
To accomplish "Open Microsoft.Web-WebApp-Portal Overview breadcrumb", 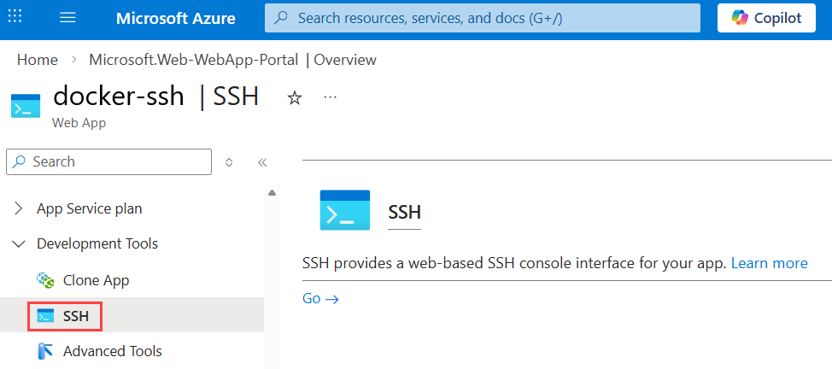I will (x=232, y=60).
